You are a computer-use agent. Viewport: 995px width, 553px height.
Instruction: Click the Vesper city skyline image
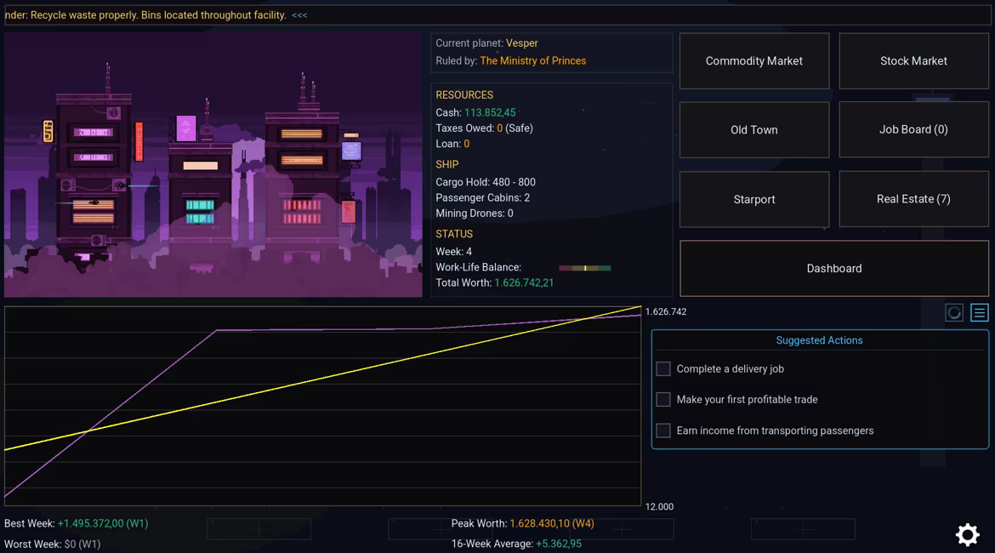(213, 165)
